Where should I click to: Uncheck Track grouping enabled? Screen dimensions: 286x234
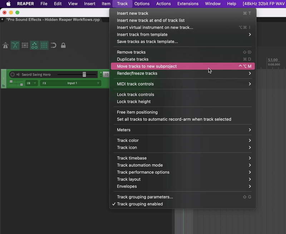coord(183,204)
